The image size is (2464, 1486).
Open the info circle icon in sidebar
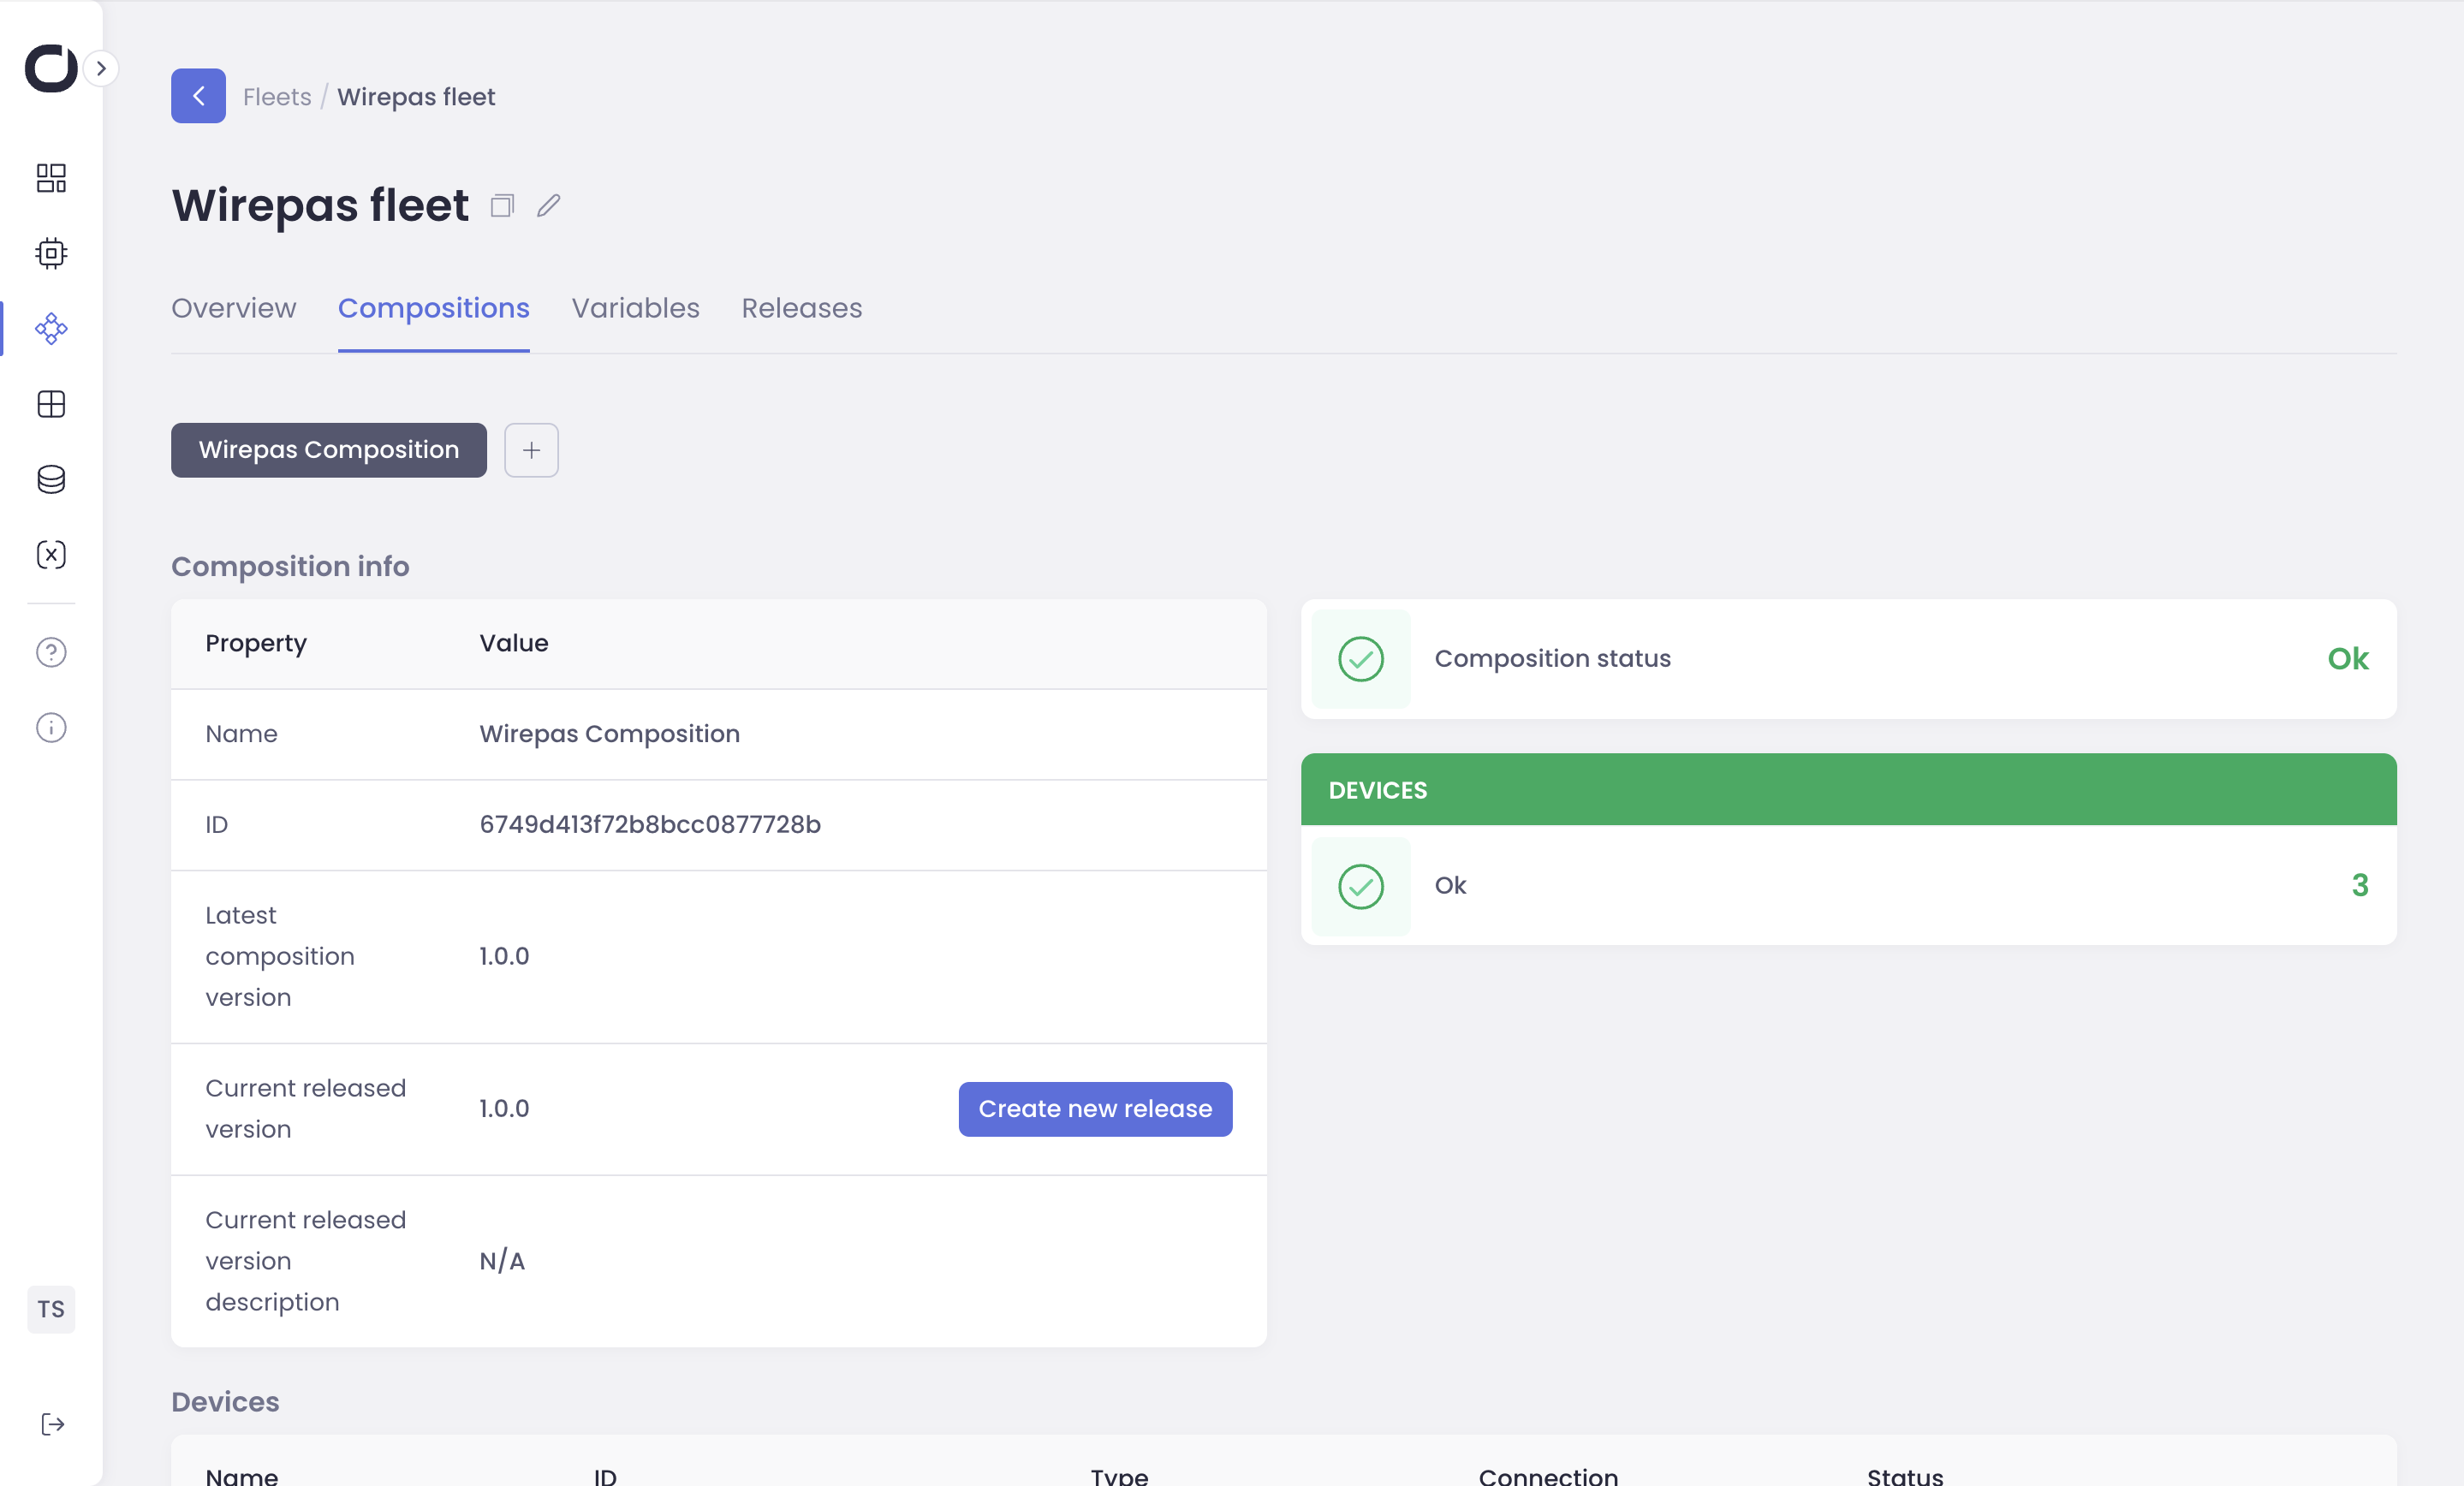(x=51, y=727)
